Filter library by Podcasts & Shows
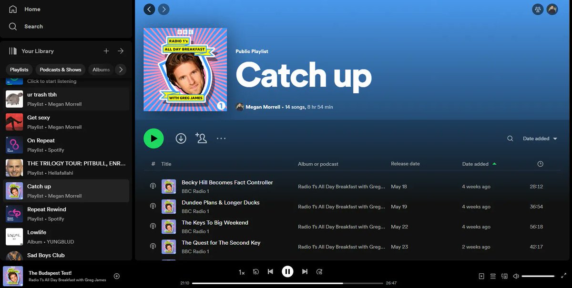This screenshot has width=572, height=288. coord(61,70)
